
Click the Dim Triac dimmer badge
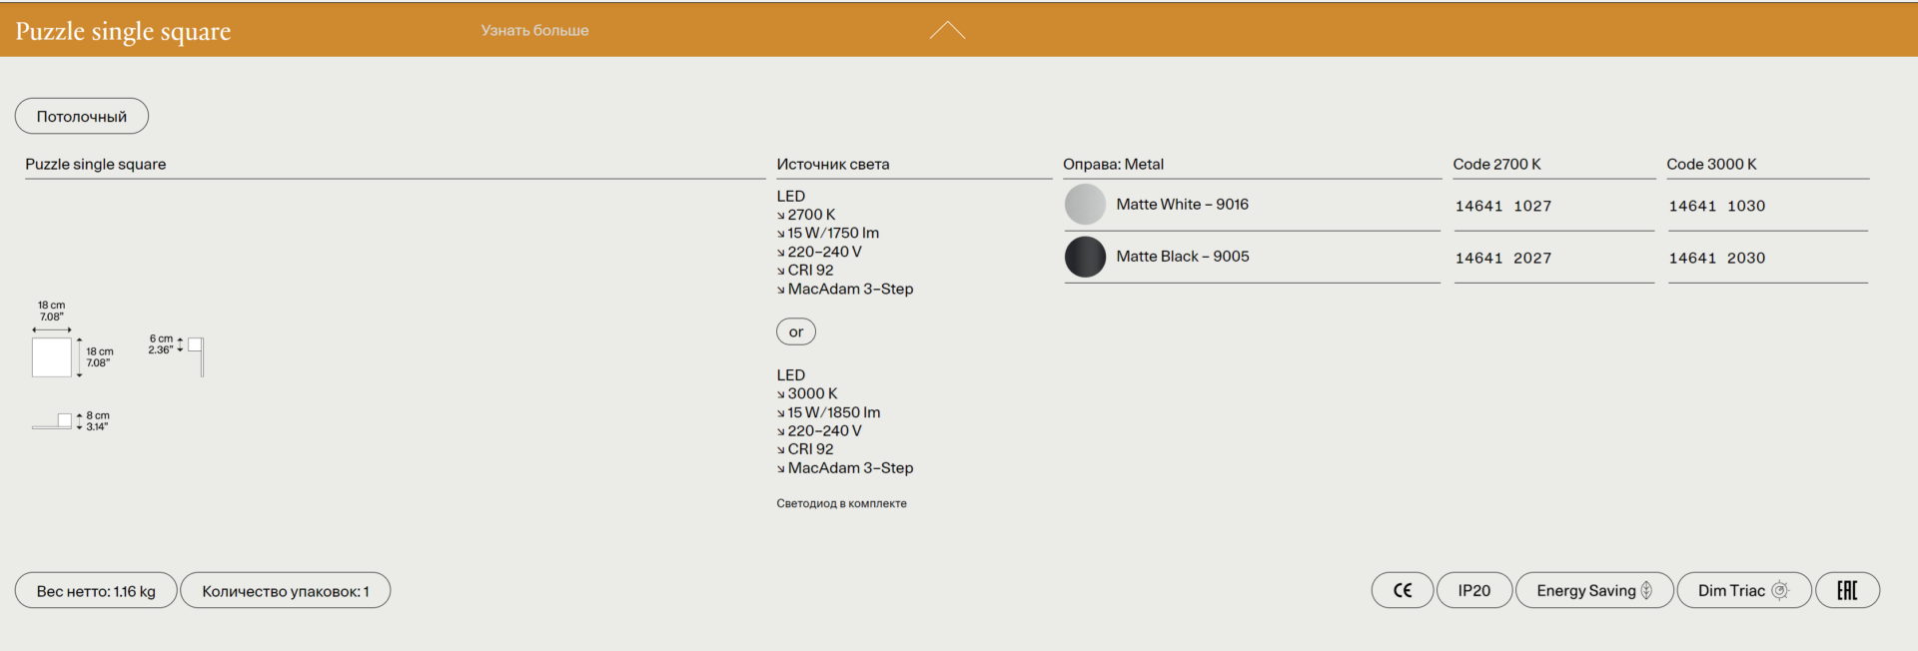pos(1742,590)
